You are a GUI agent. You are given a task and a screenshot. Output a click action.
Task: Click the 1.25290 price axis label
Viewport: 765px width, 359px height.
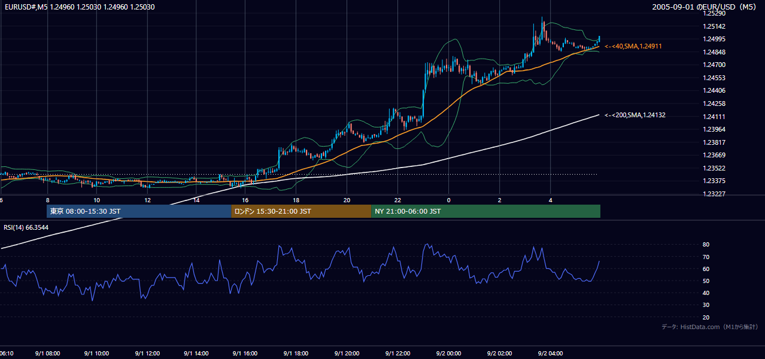click(714, 13)
